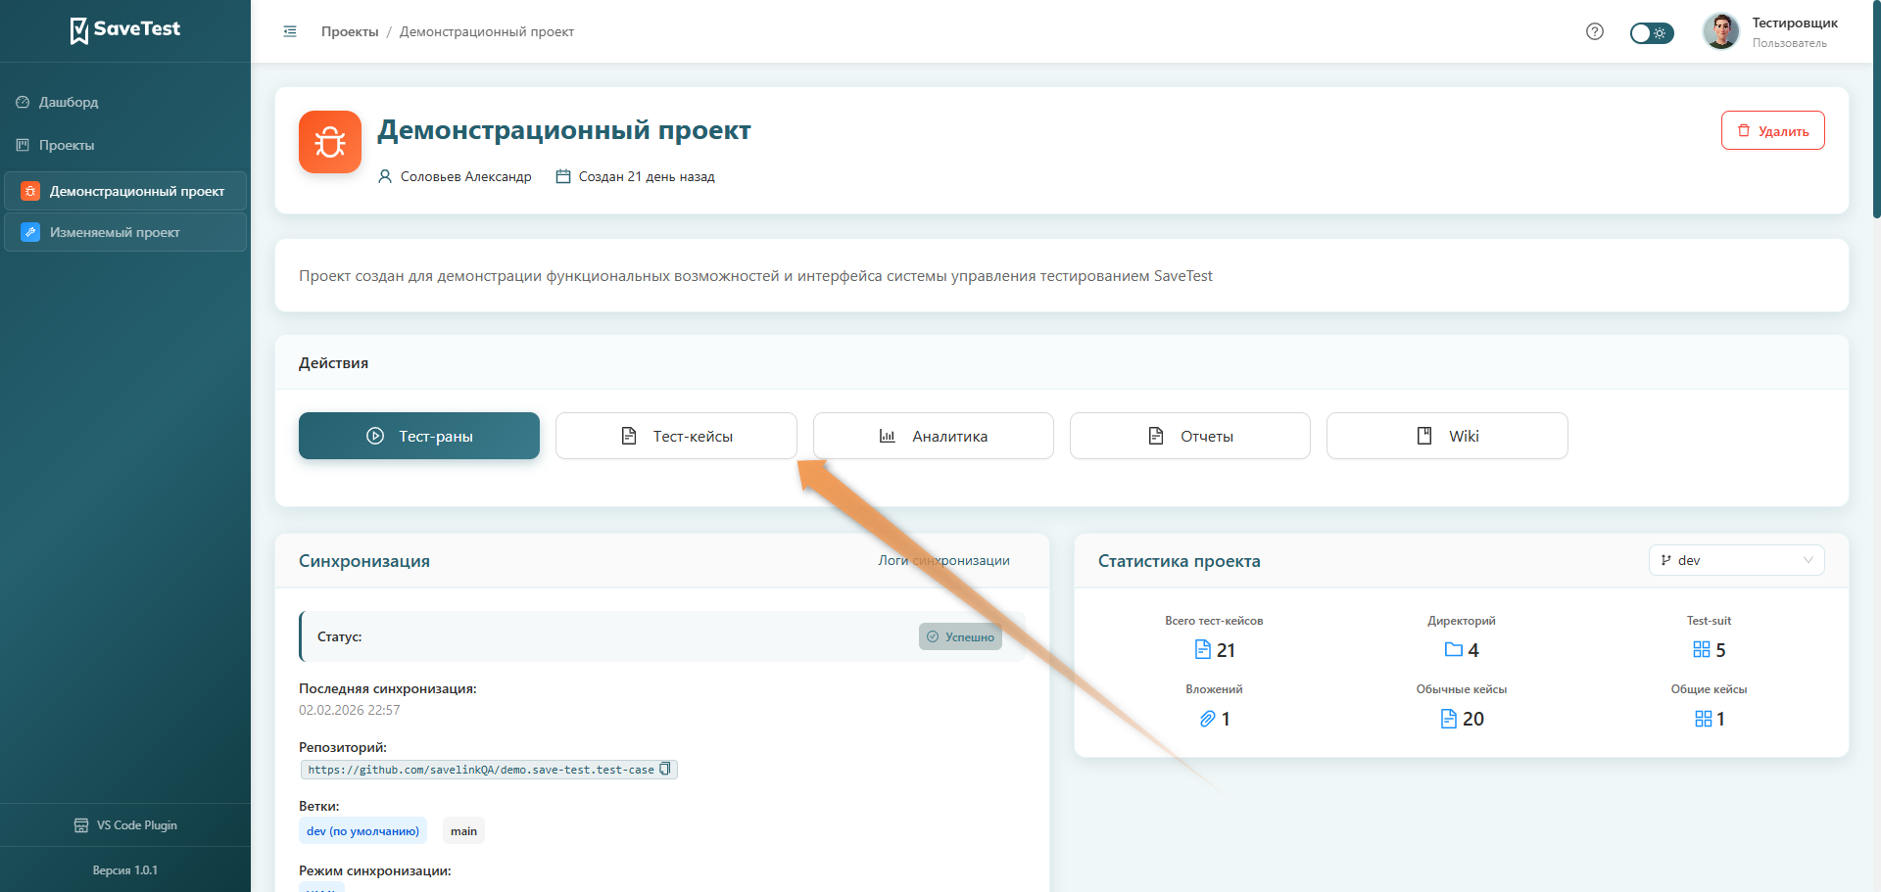This screenshot has height=892, width=1881.
Task: Collapse the sidebar with the menu icon
Action: tap(290, 31)
